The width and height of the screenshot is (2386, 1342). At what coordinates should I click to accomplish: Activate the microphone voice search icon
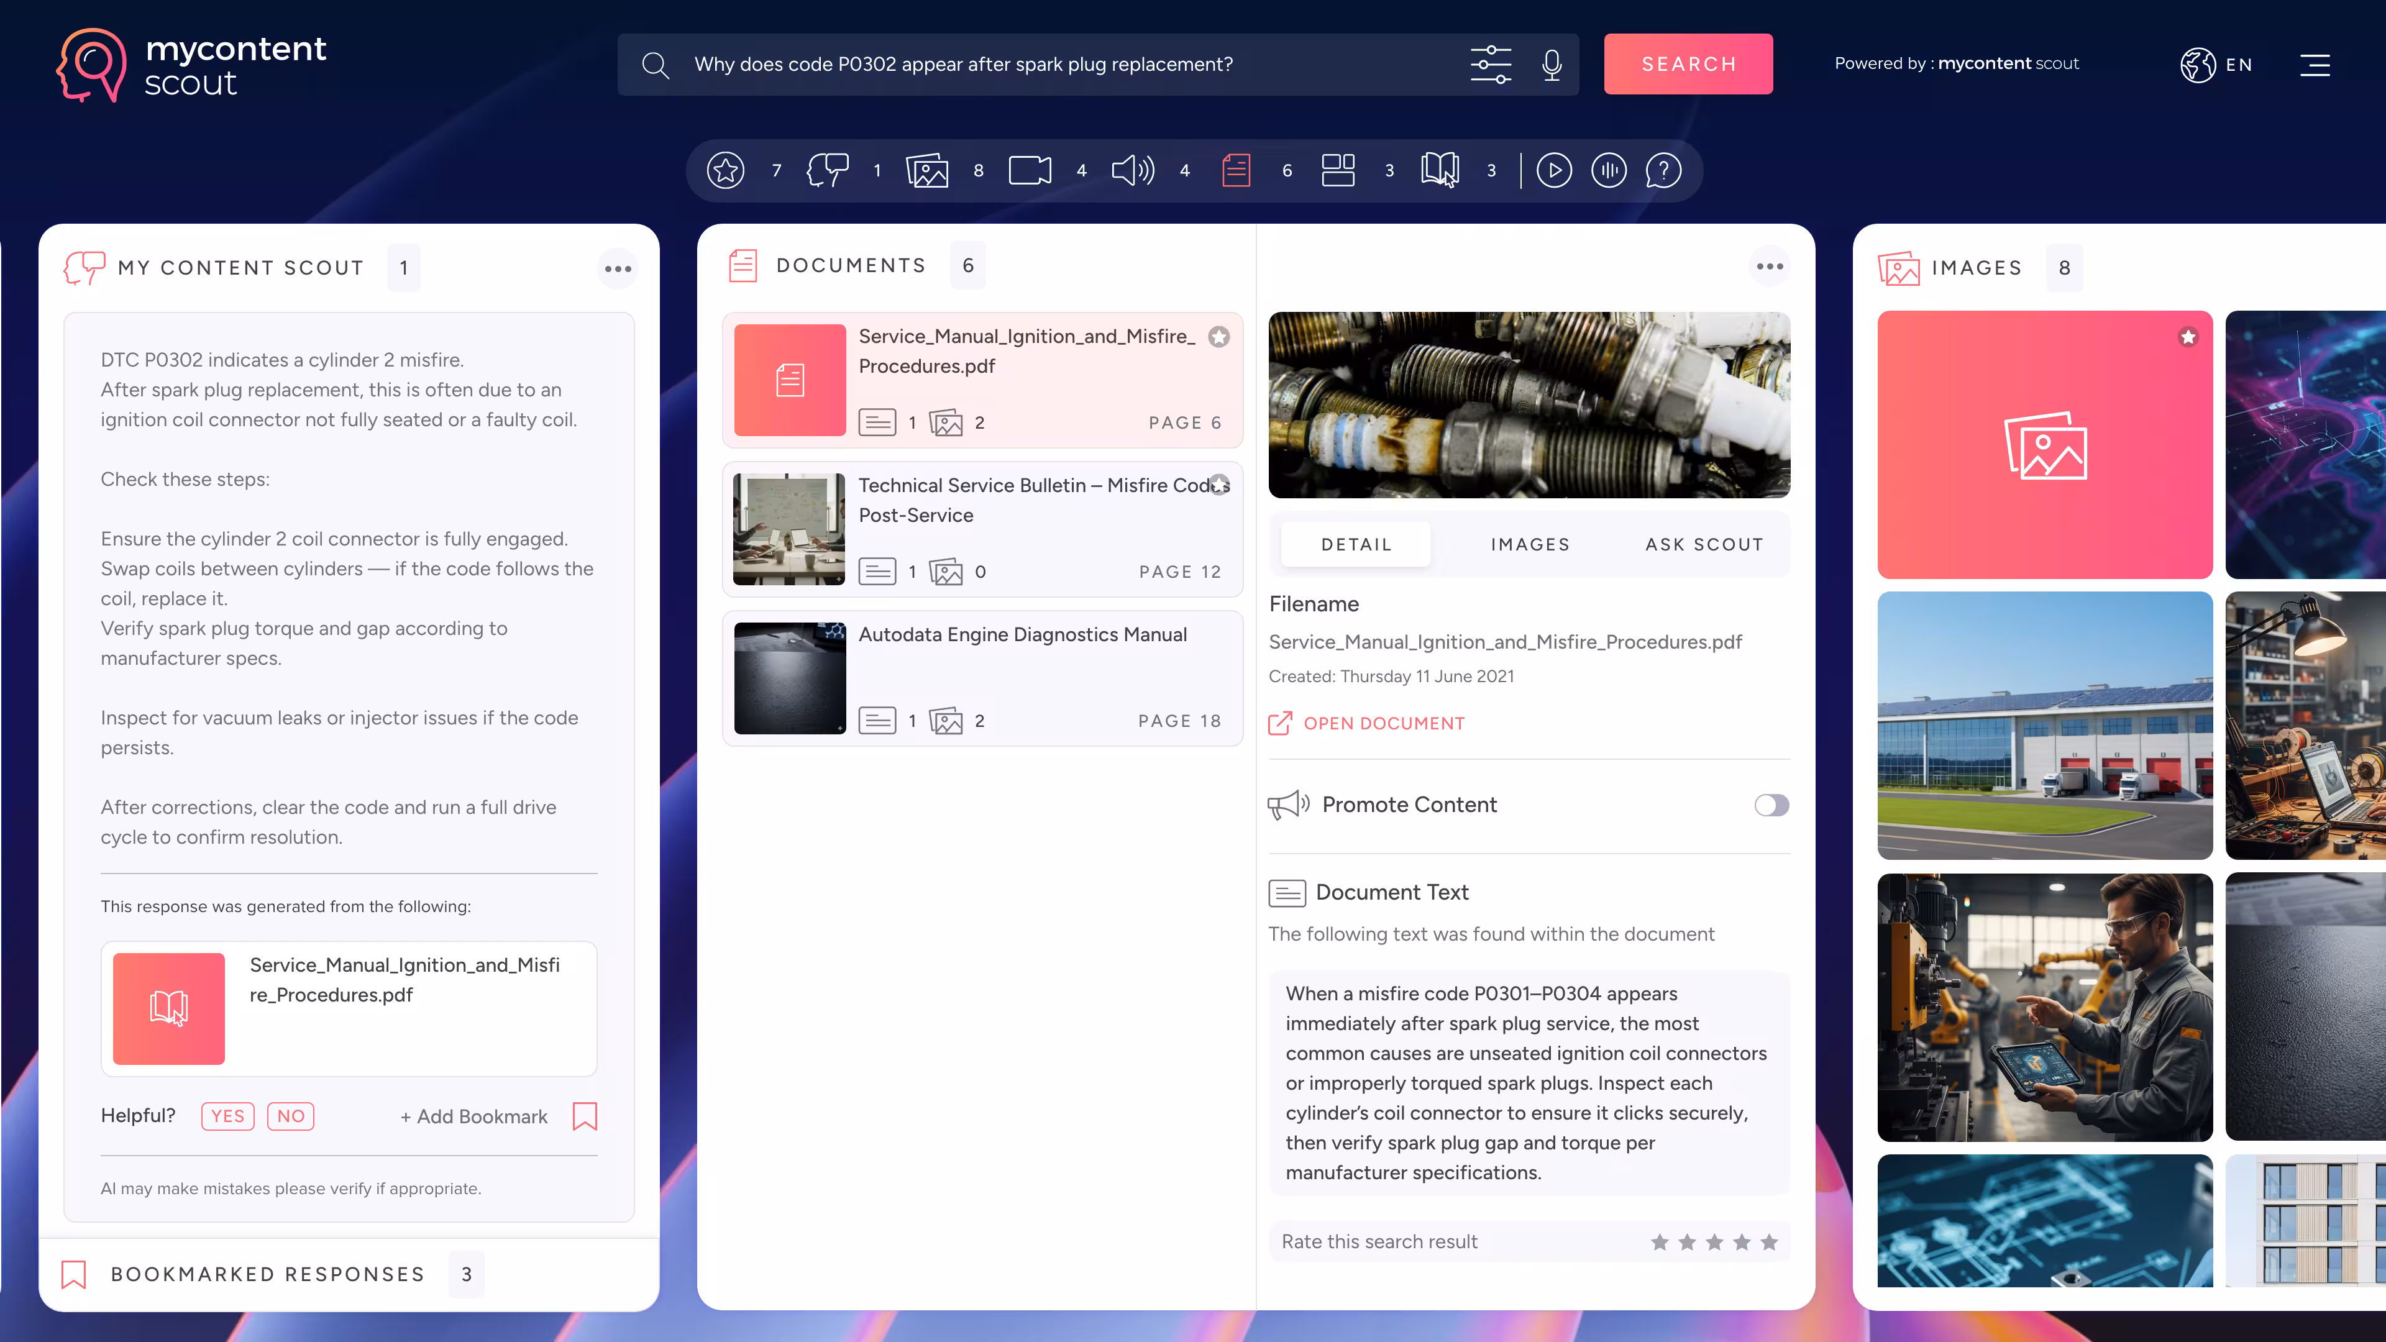(1552, 64)
